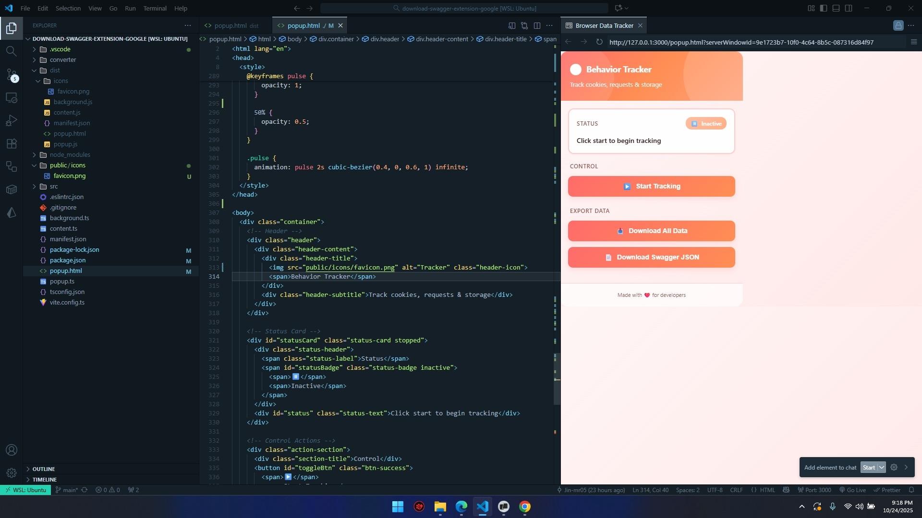This screenshot has width=922, height=518.
Task: Open the Extensions view
Action: point(12,143)
